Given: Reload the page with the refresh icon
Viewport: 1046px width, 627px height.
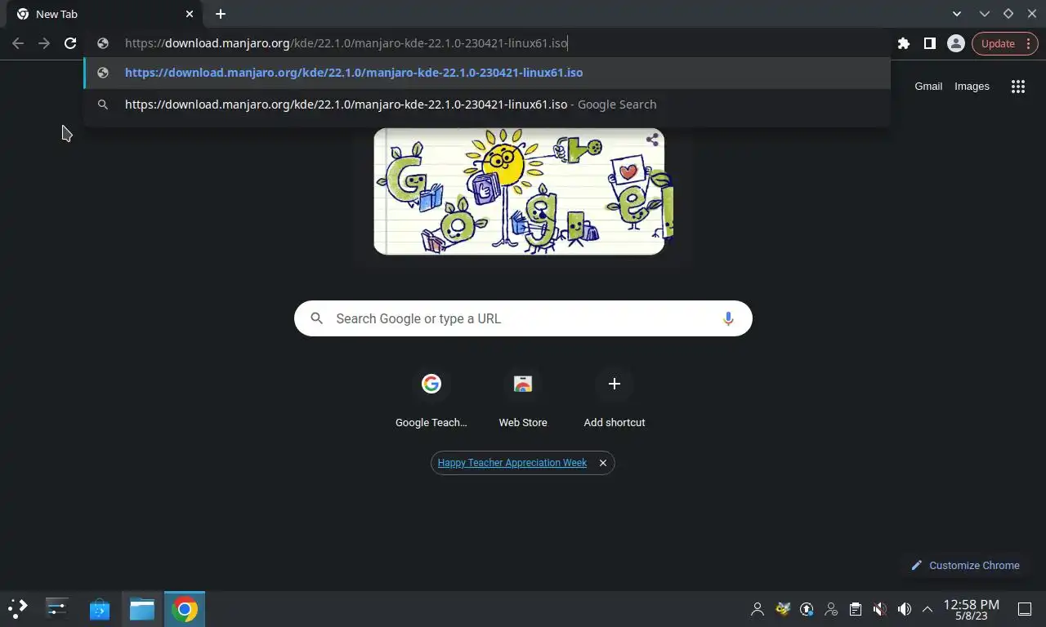Looking at the screenshot, I should (70, 43).
